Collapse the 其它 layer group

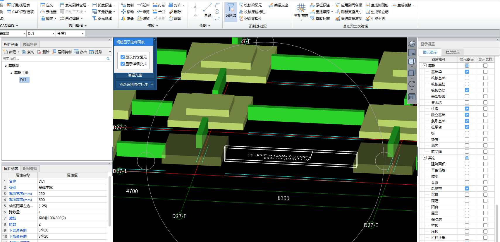pos(425,158)
